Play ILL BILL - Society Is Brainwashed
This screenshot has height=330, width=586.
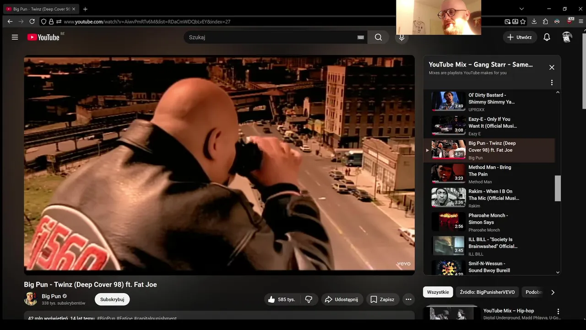pos(489,246)
